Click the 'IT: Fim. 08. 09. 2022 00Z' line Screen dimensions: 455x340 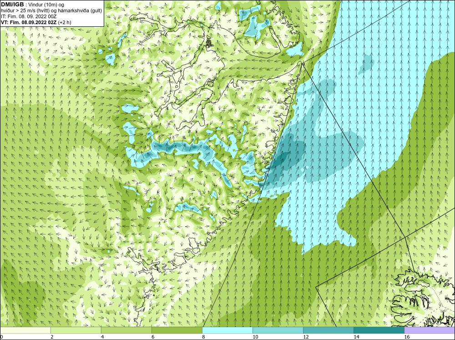pyautogui.click(x=29, y=16)
